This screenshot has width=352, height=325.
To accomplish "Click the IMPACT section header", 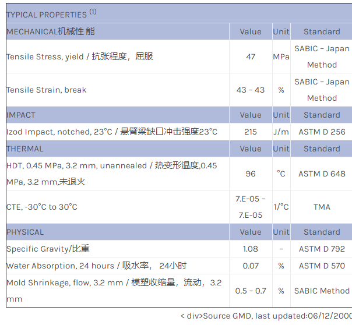I will pyautogui.click(x=21, y=115).
